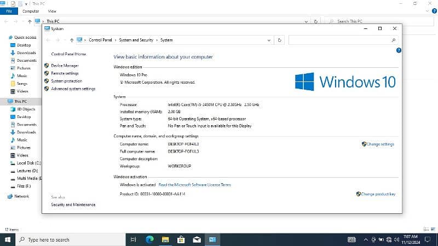Click the blue help icon in System window
The height and width of the screenshot is (246, 438).
[398, 50]
